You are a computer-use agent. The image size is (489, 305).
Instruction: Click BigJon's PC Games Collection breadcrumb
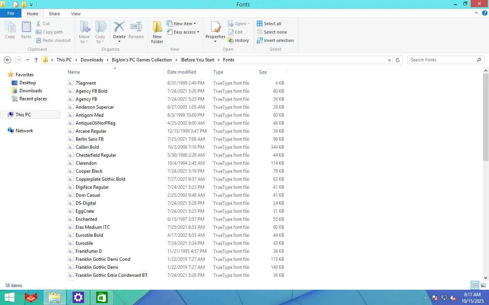coord(142,60)
